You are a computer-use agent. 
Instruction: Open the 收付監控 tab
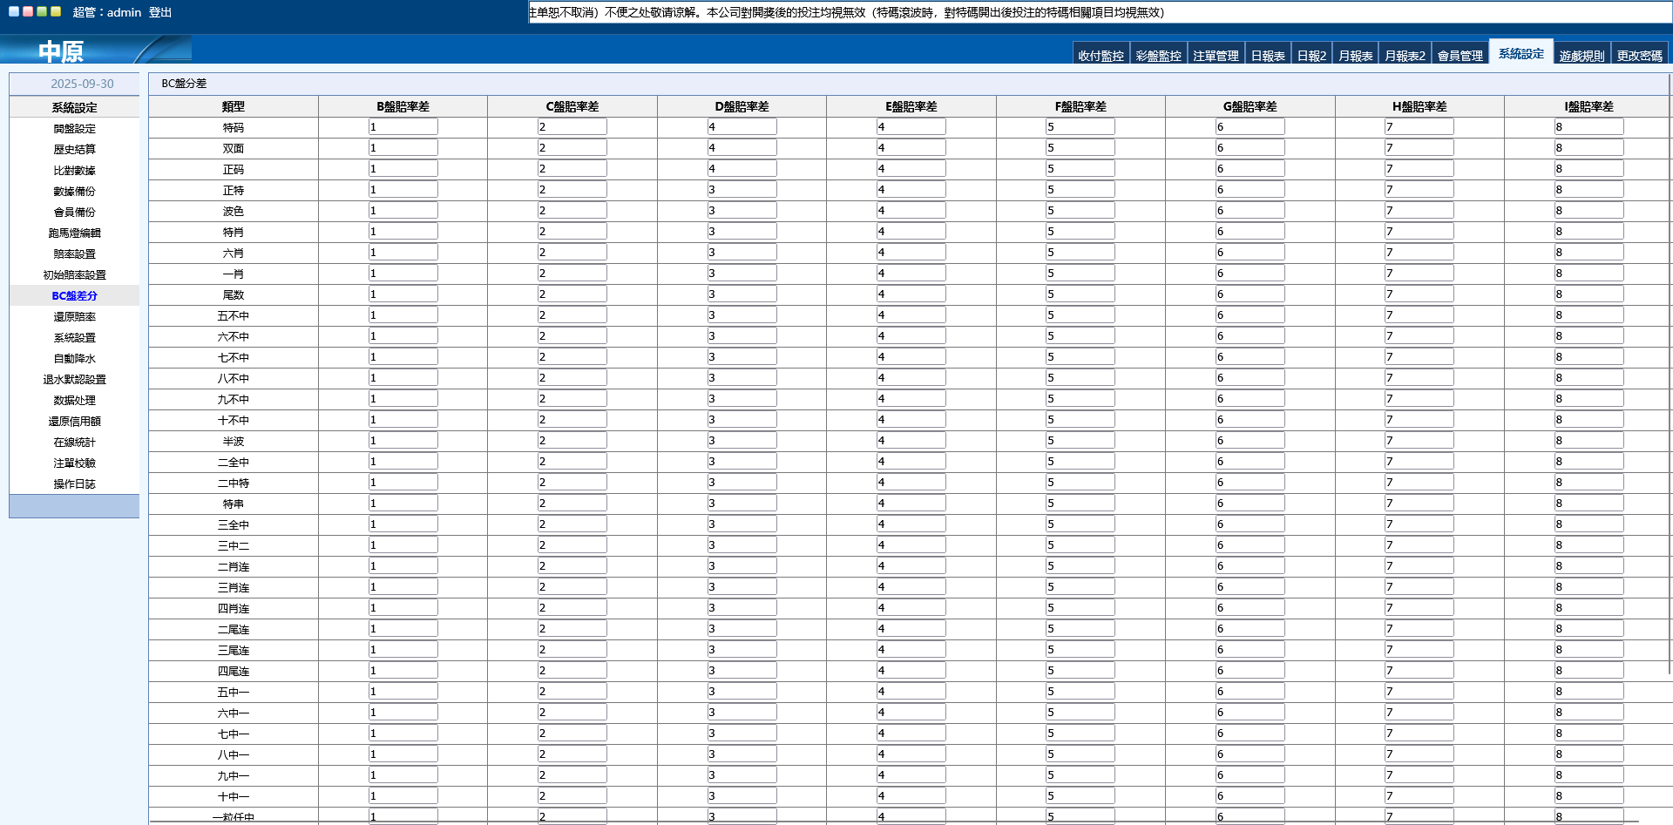pyautogui.click(x=1101, y=56)
